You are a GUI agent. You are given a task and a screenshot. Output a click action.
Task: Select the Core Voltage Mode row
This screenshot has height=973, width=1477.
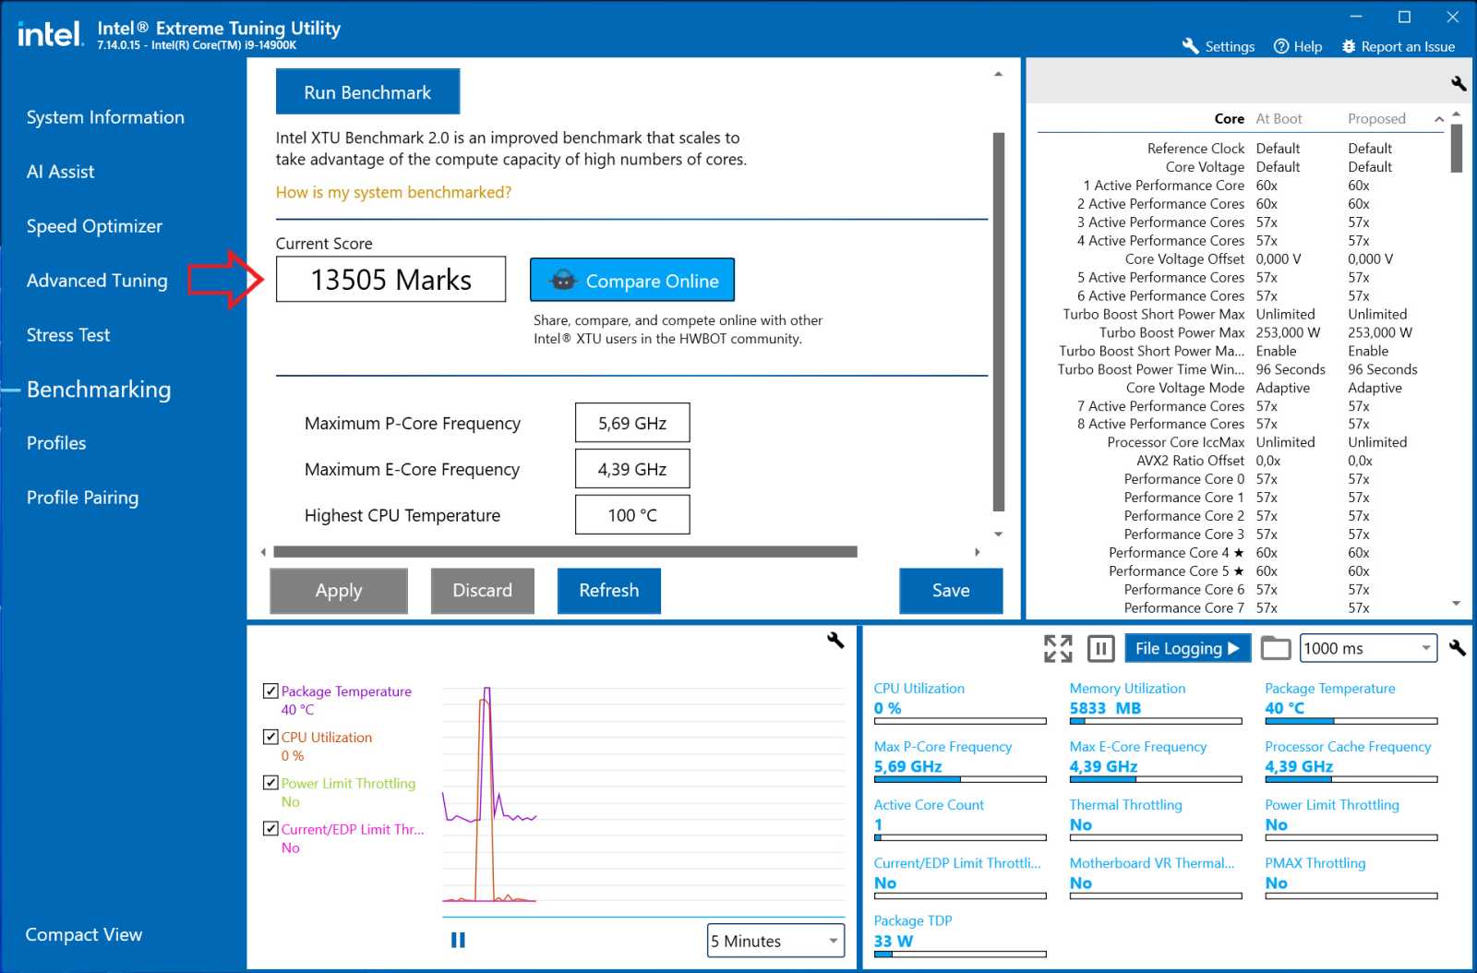1241,388
